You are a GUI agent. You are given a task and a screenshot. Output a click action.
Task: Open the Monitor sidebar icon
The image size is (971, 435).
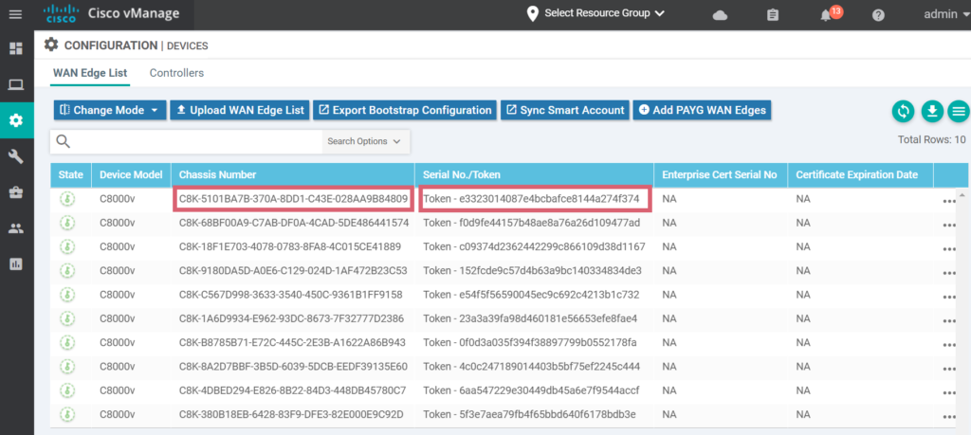(x=16, y=84)
